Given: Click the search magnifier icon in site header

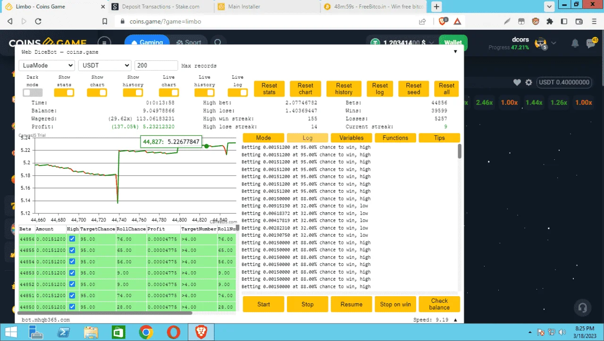Looking at the screenshot, I should point(218,42).
